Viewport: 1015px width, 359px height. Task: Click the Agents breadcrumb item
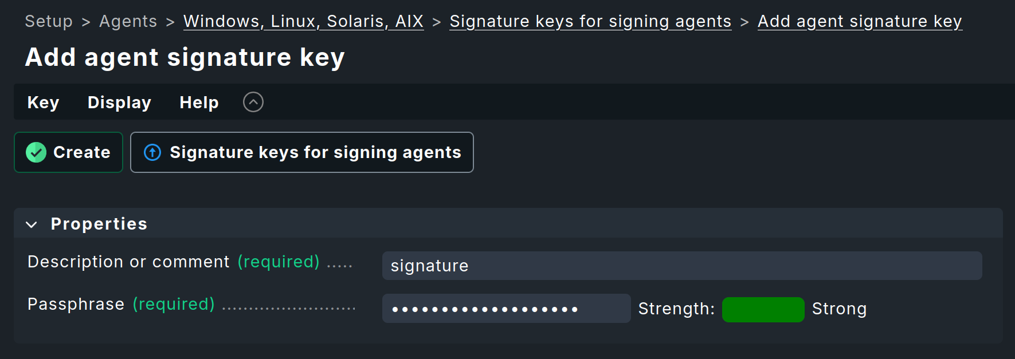tap(128, 21)
